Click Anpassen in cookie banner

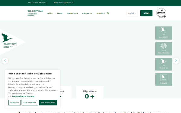click(14, 102)
